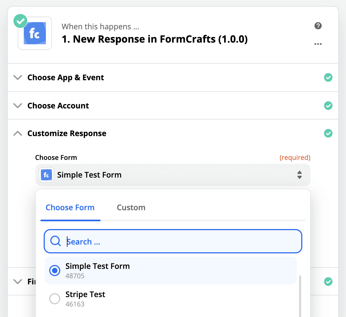
Task: Click the step title New Response in FormCrafts
Action: (155, 39)
